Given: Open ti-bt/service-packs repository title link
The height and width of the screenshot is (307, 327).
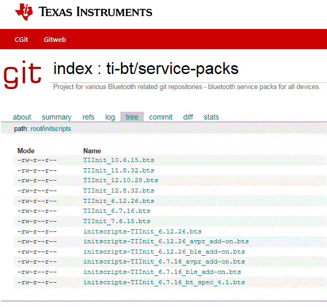Looking at the screenshot, I should pos(172,69).
